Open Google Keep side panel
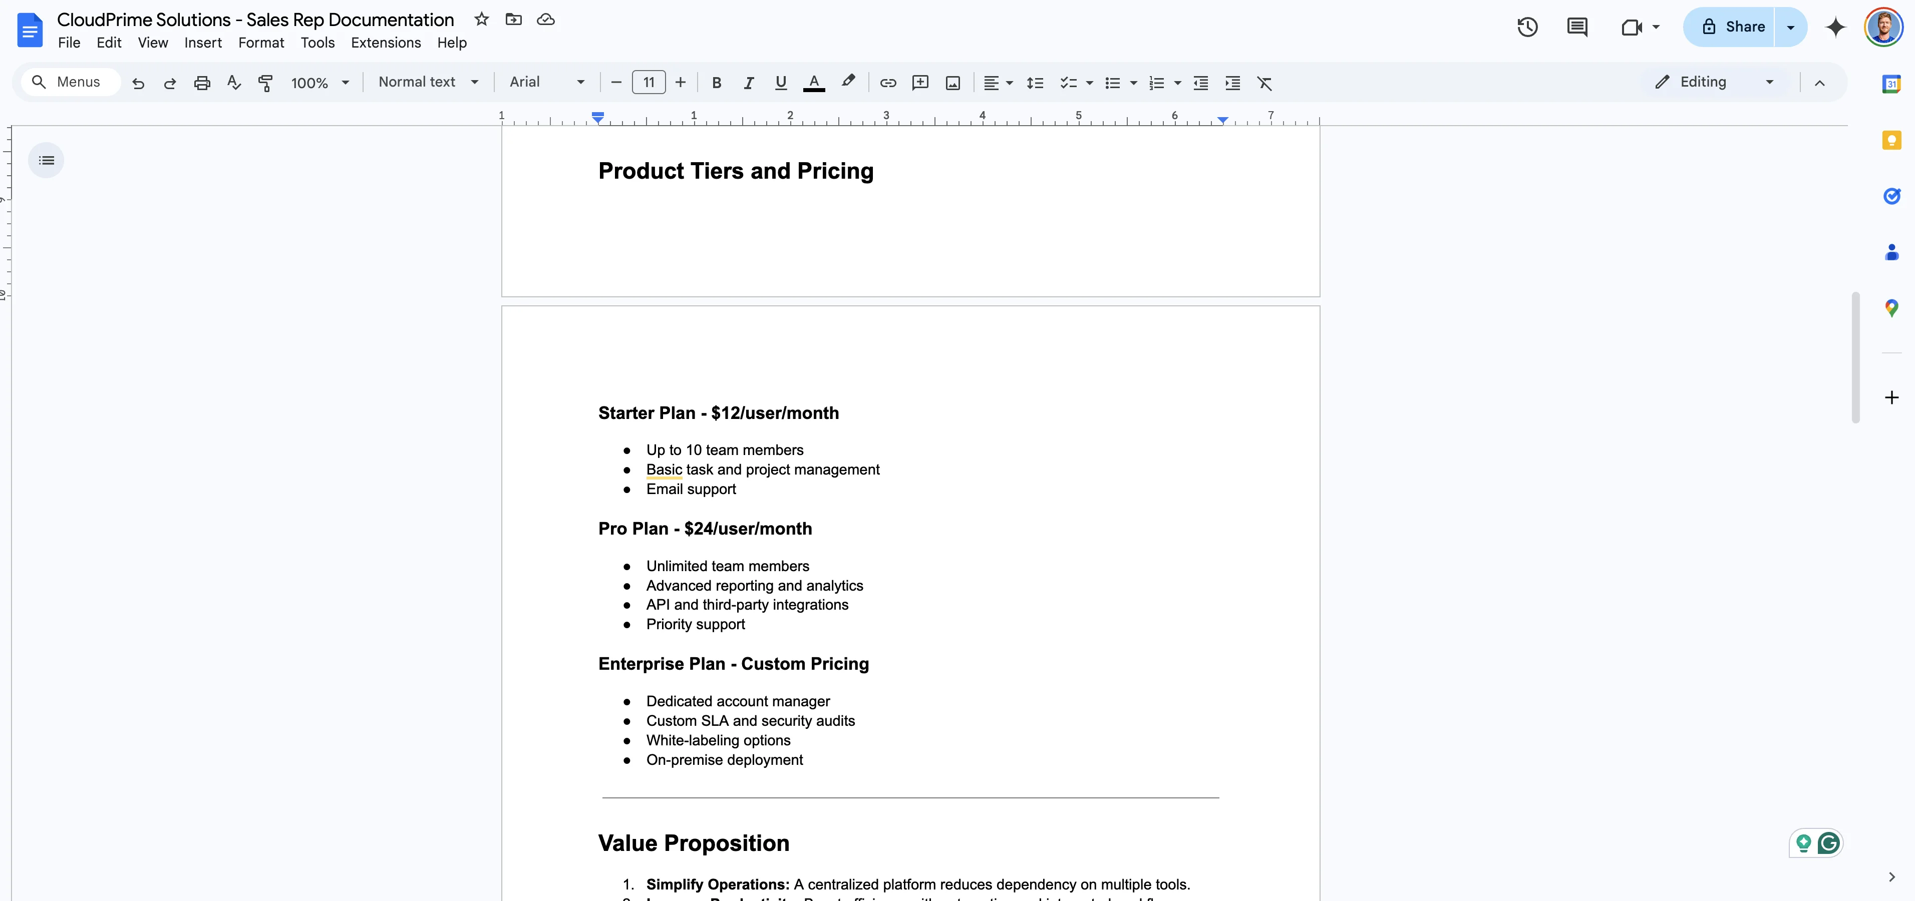The image size is (1915, 901). (1891, 140)
